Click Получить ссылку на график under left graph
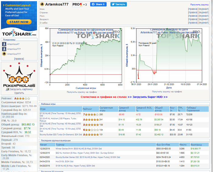213x172 pixels. [x=82, y=92]
